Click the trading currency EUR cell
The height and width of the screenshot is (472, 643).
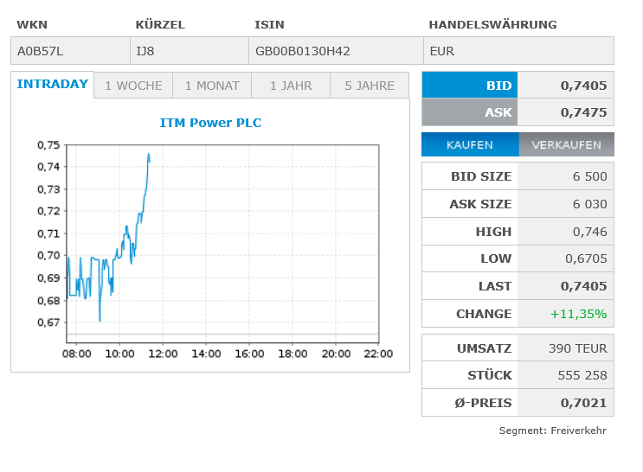[518, 51]
